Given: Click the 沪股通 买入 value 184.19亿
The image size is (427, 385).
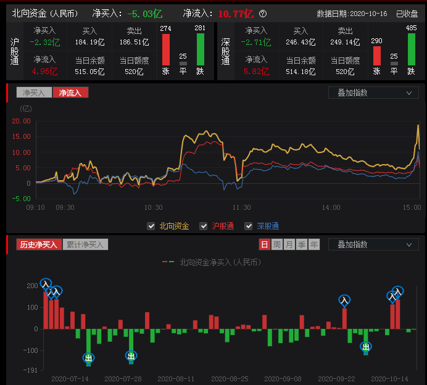Looking at the screenshot, I should pos(89,42).
